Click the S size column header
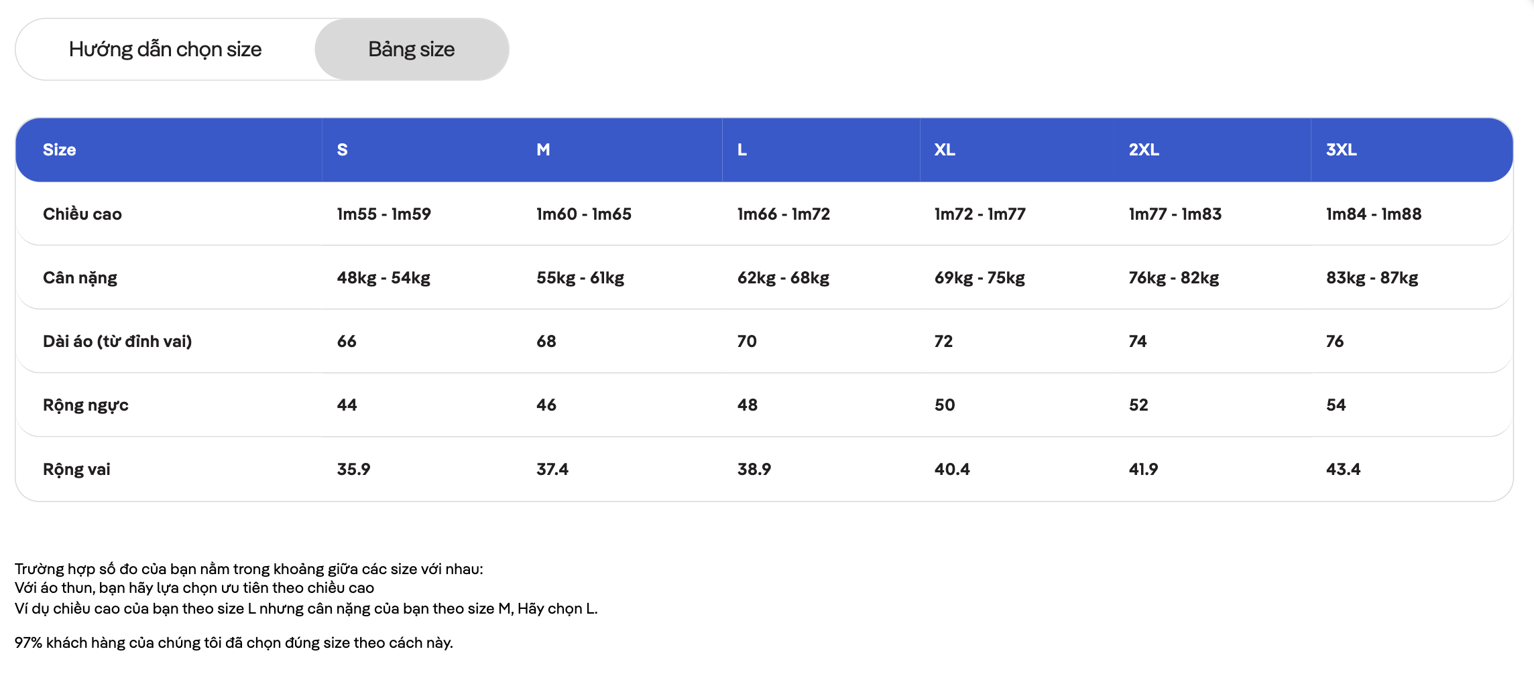The image size is (1534, 690). [x=343, y=150]
